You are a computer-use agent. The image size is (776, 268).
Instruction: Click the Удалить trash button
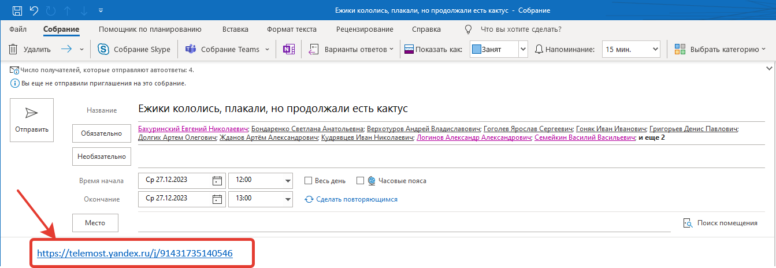(x=30, y=49)
